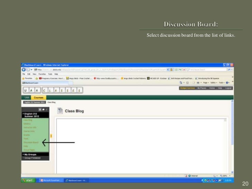The height and width of the screenshot is (189, 252).
Task: Click the command bar Home page icon
Action: (181, 83)
